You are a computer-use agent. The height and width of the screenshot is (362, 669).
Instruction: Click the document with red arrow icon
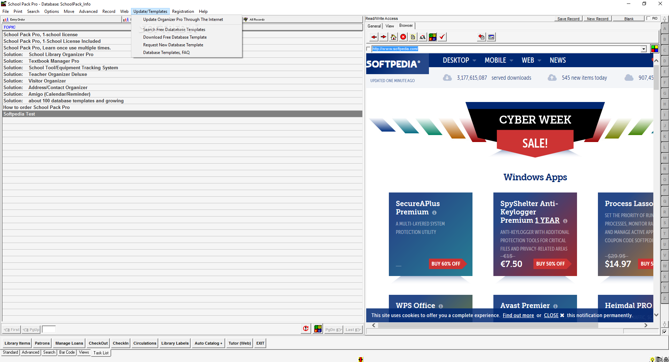pos(482,37)
